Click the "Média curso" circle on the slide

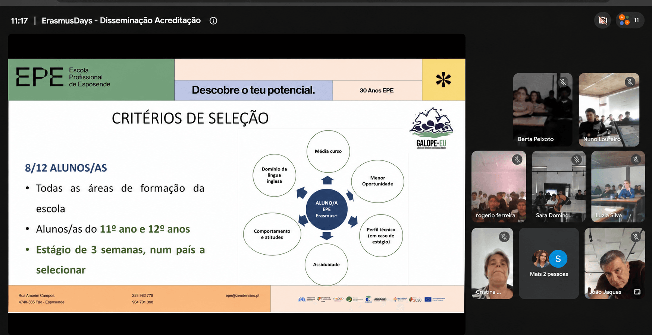pyautogui.click(x=328, y=151)
